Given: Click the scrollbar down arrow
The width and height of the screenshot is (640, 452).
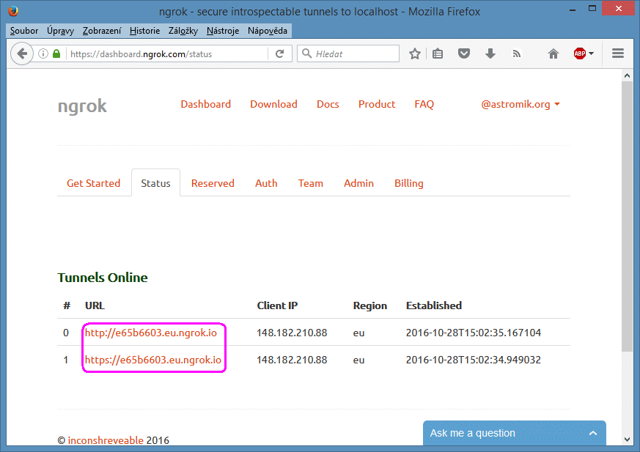Looking at the screenshot, I should (x=627, y=440).
